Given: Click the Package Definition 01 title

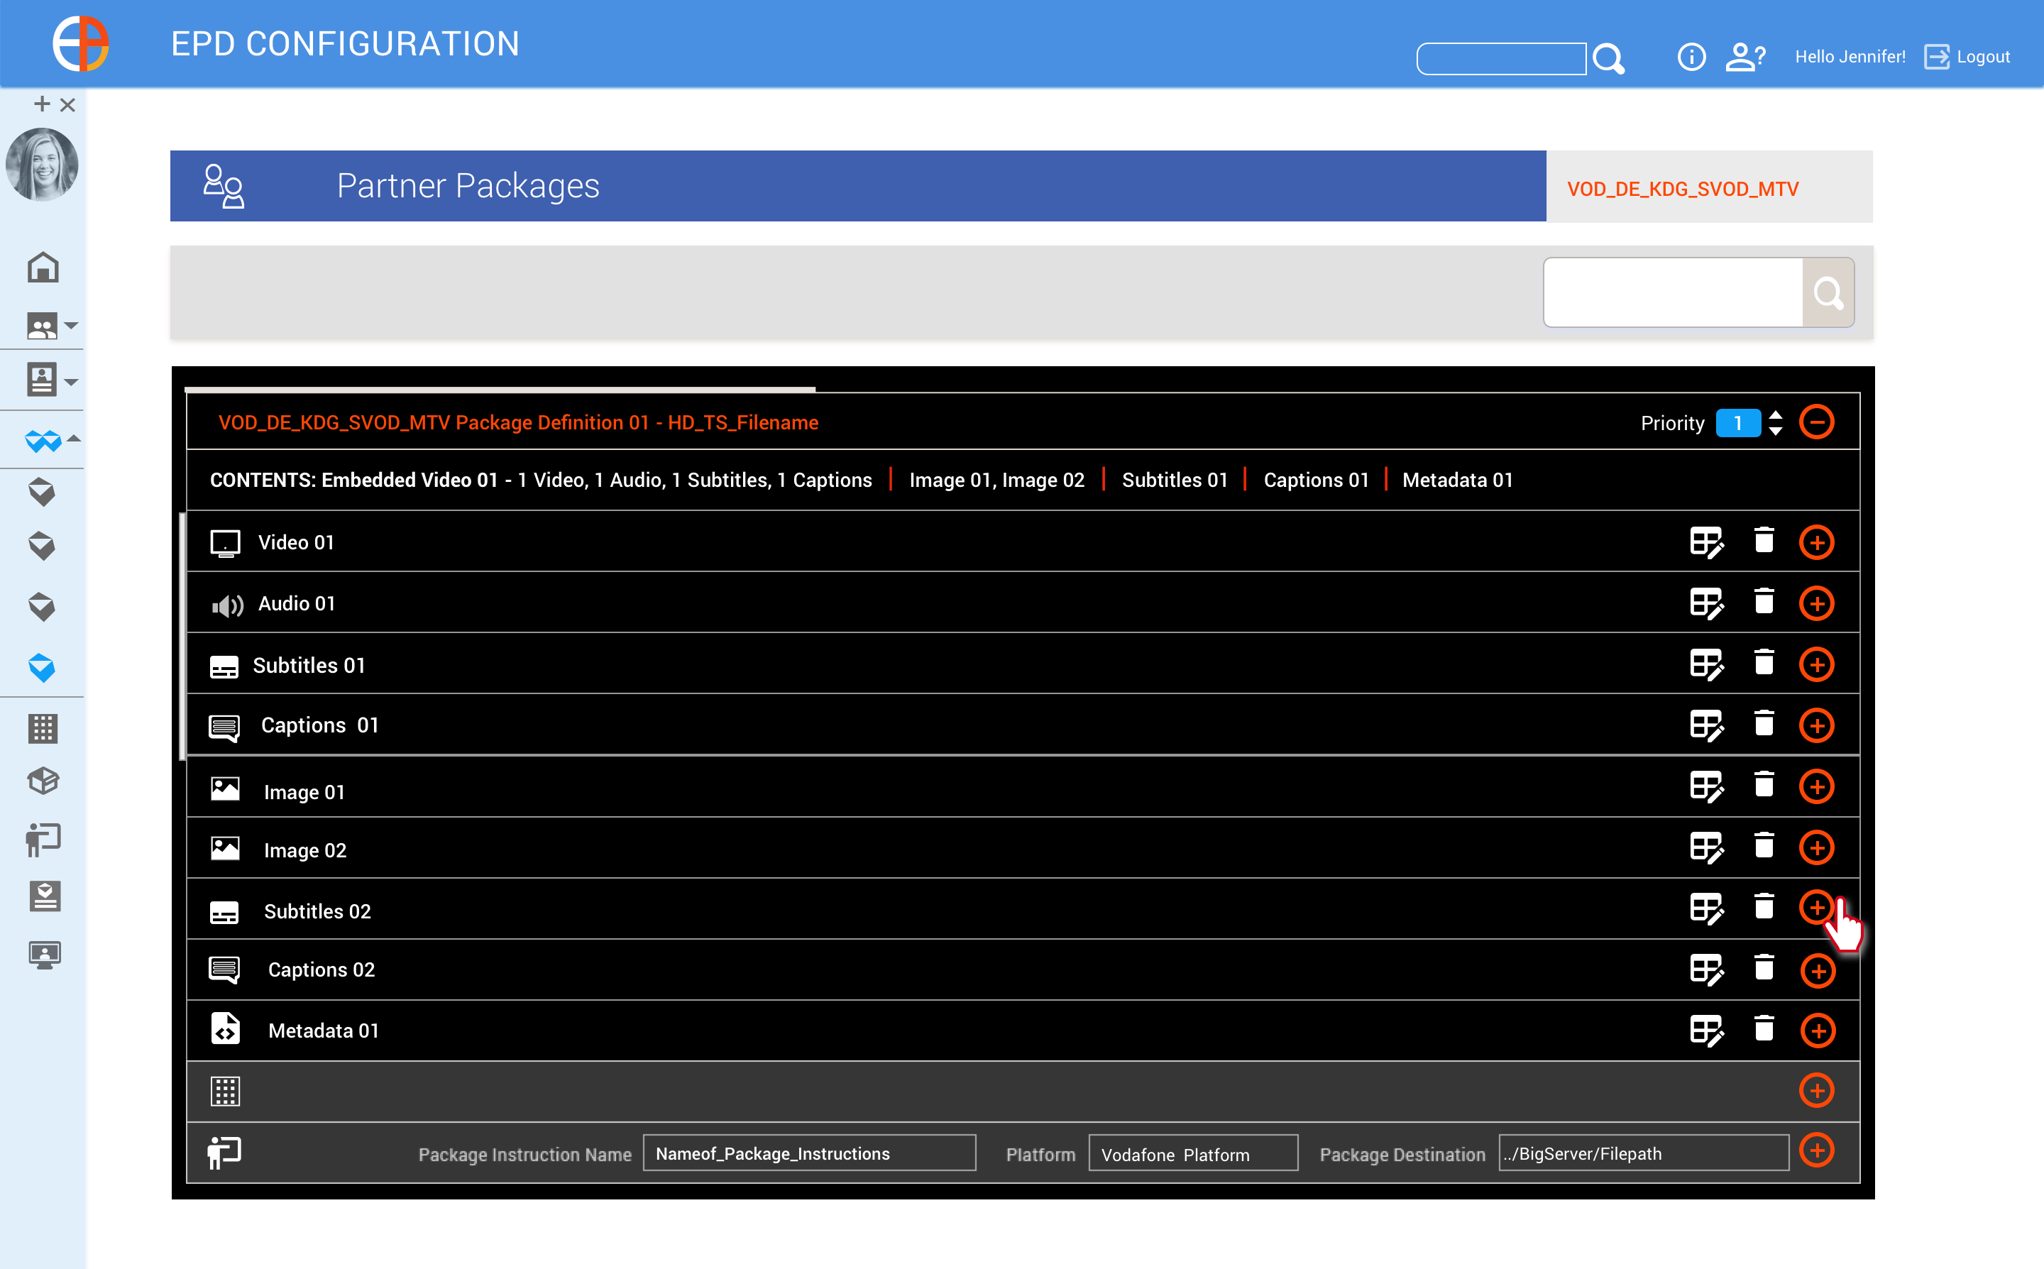Looking at the screenshot, I should click(517, 423).
